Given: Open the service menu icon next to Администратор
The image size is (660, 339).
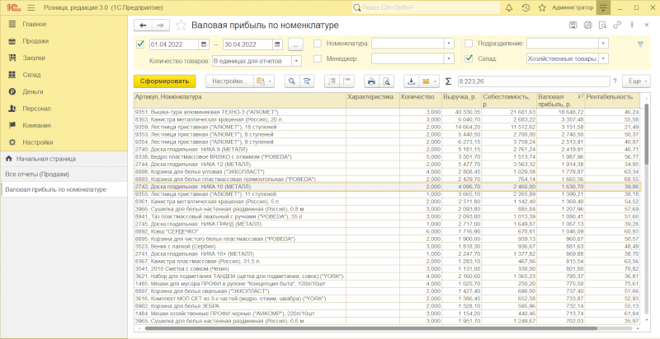Looking at the screenshot, I should coord(604,7).
